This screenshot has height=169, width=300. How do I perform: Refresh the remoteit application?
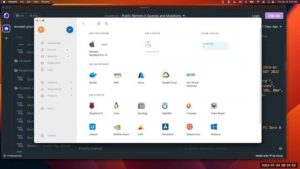99,23
